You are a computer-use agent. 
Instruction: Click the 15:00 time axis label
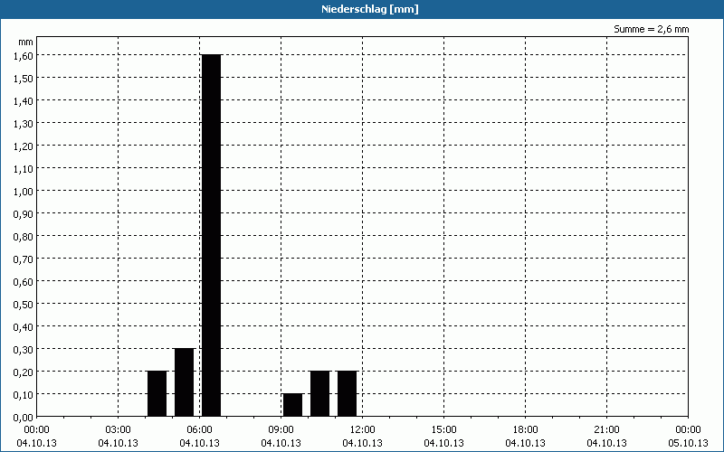443,429
